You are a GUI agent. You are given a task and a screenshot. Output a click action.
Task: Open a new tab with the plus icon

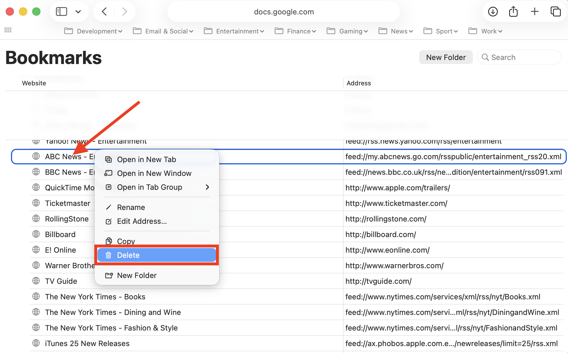click(x=535, y=12)
